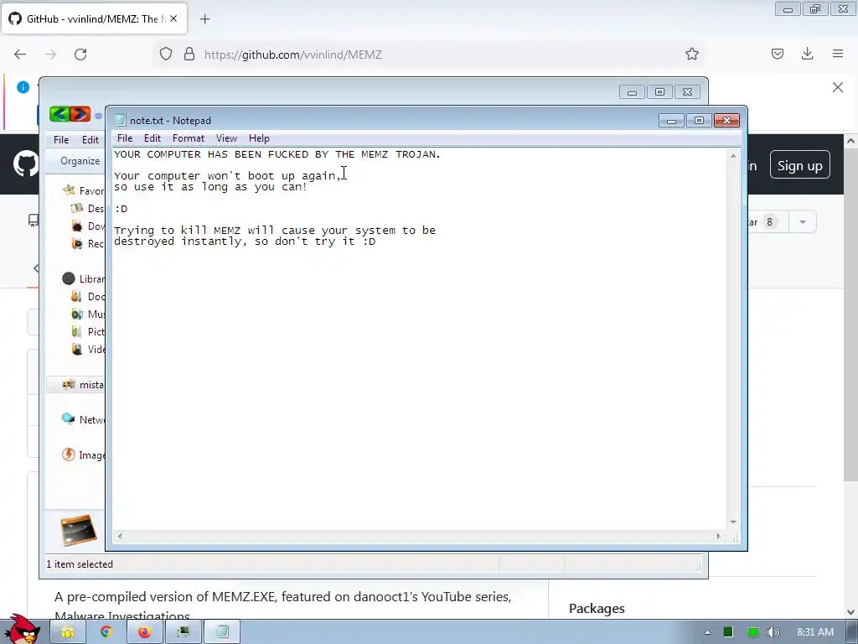This screenshot has height=644, width=858.
Task: Select Favorites star in Explorer sidebar
Action: [69, 190]
